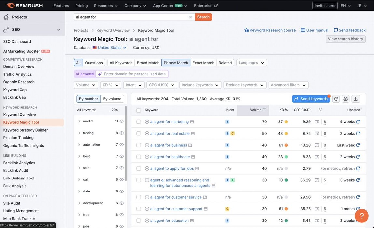Add 'ai agent for healthcare' with plus icon

(x=147, y=157)
